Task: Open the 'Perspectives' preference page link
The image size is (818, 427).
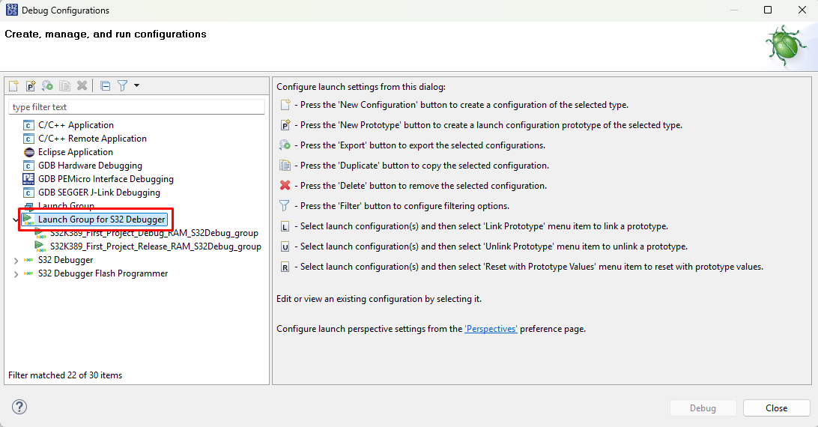Action: pos(491,329)
